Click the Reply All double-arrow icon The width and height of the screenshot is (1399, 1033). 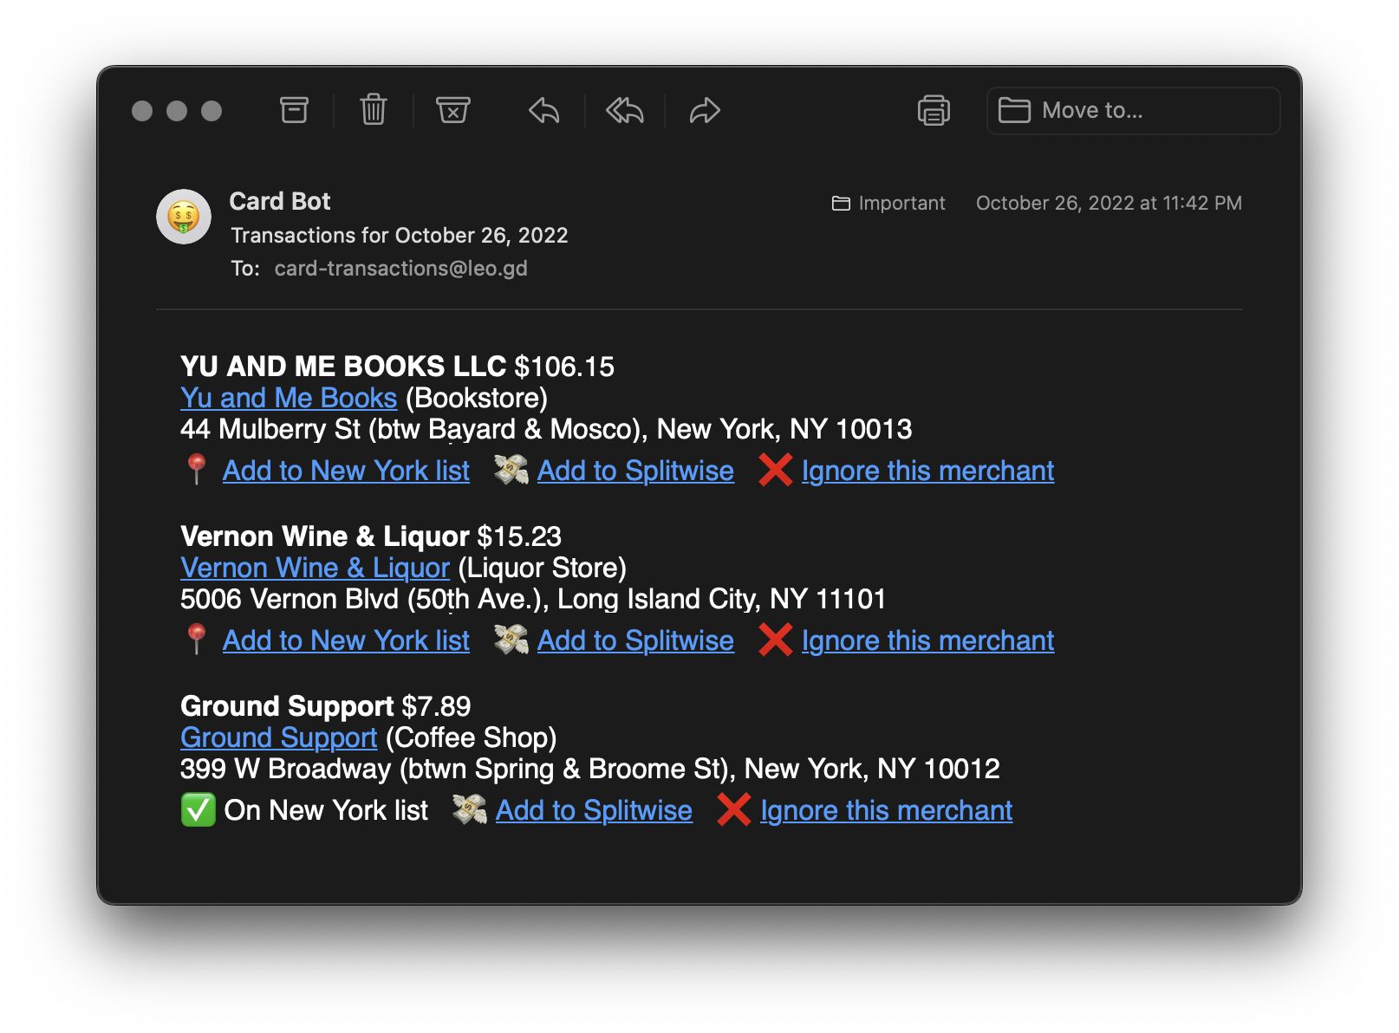pyautogui.click(x=625, y=110)
